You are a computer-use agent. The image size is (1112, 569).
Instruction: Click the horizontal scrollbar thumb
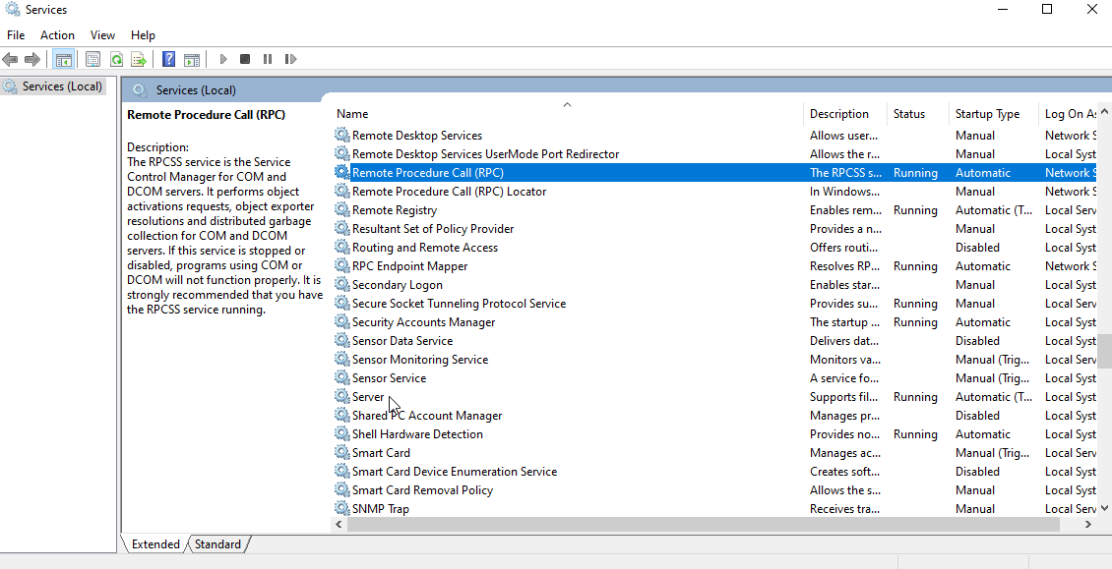coord(703,525)
